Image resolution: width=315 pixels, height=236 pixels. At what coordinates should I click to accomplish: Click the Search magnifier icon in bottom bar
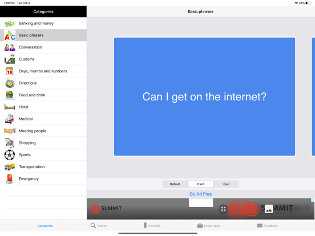(x=93, y=226)
